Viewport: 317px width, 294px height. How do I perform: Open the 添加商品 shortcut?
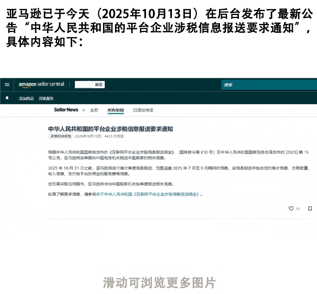pyautogui.click(x=26, y=99)
